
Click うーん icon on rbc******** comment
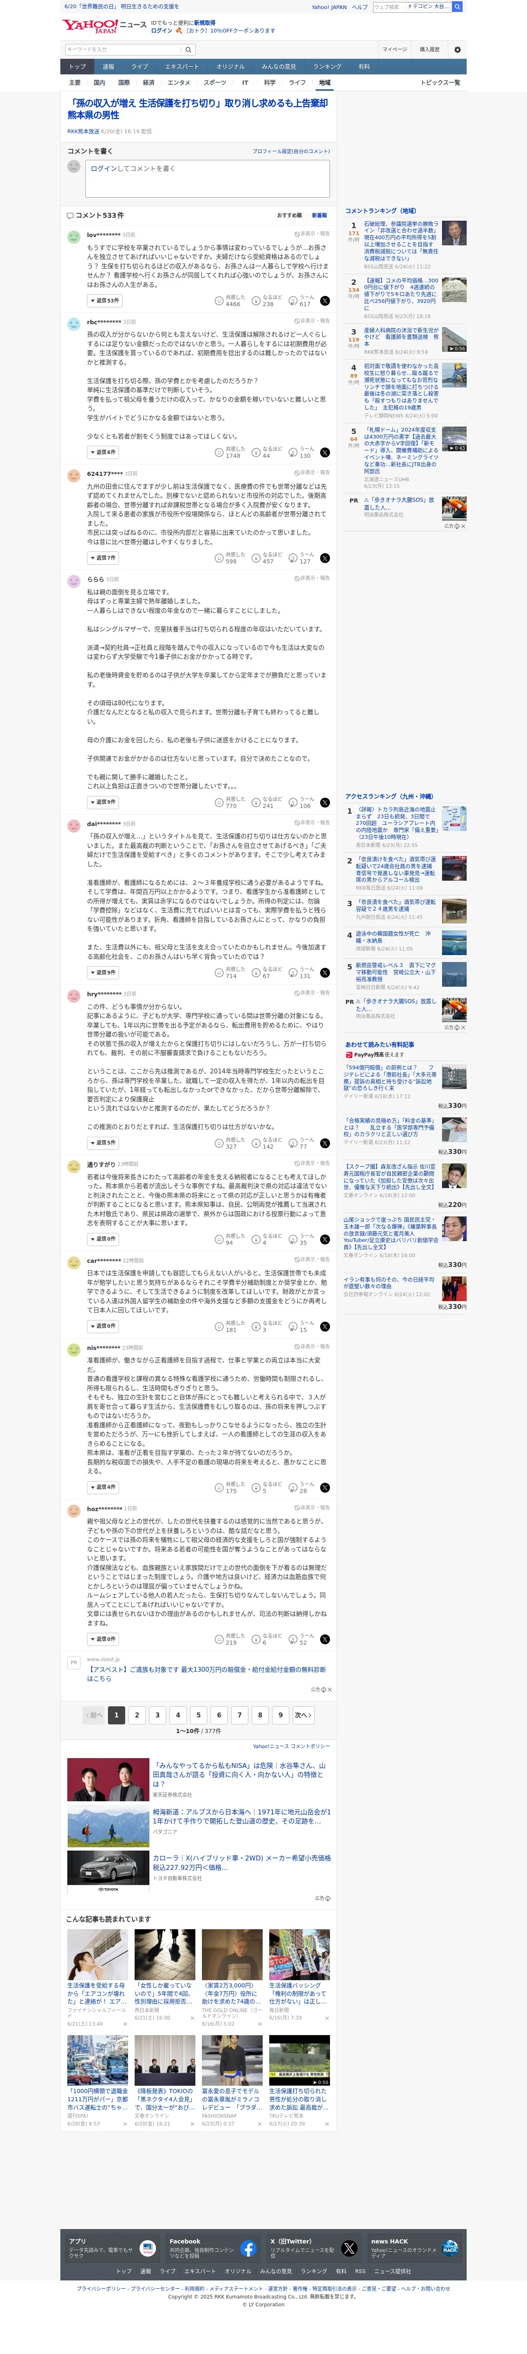pyautogui.click(x=293, y=452)
